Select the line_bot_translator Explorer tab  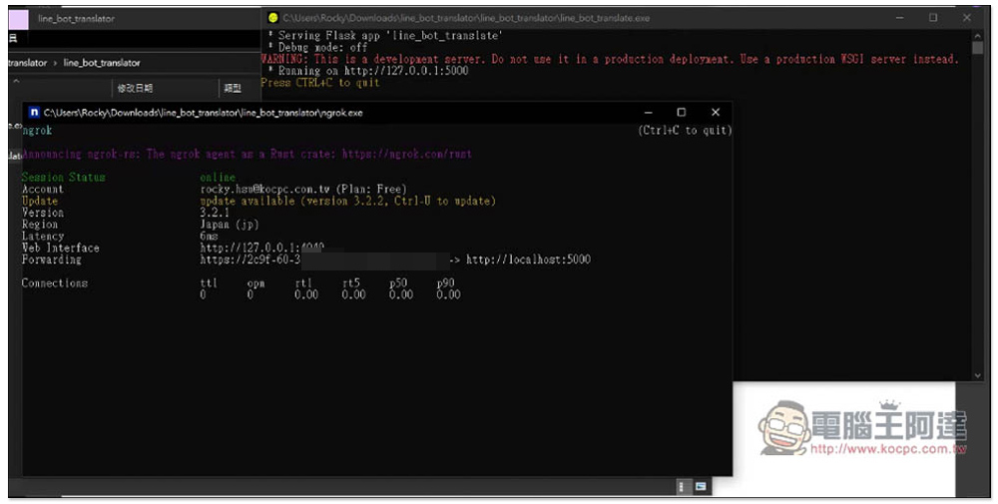pyautogui.click(x=76, y=18)
